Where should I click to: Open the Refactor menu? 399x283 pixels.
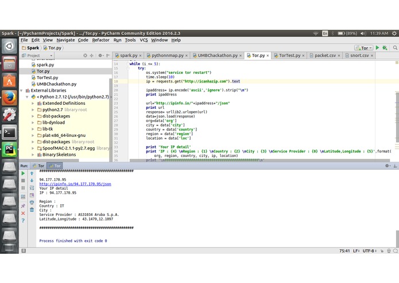[x=101, y=40]
